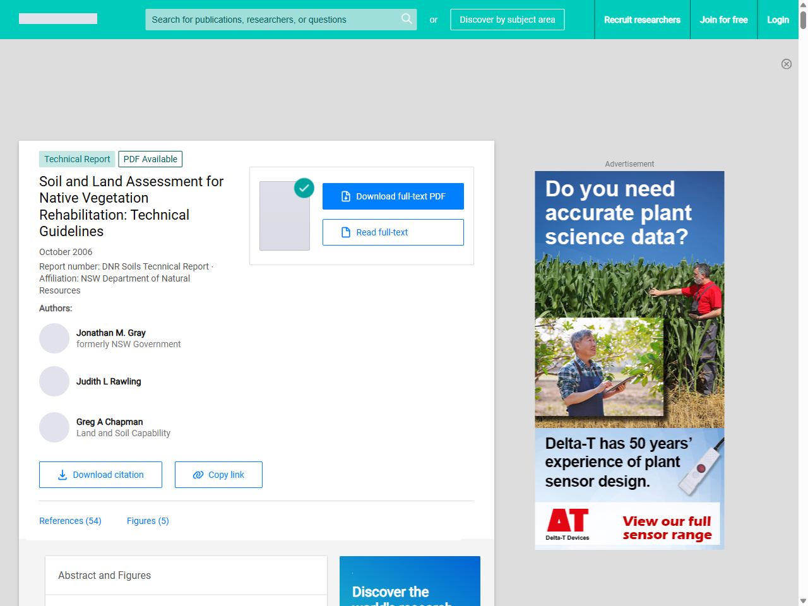The height and width of the screenshot is (606, 808).
Task: Click the search magnifier icon
Action: [x=407, y=19]
